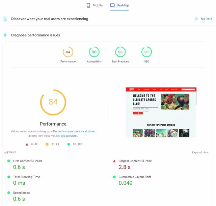The width and height of the screenshot is (216, 206).
Task: Click the 2.8 s LCP value
Action: [125, 167]
